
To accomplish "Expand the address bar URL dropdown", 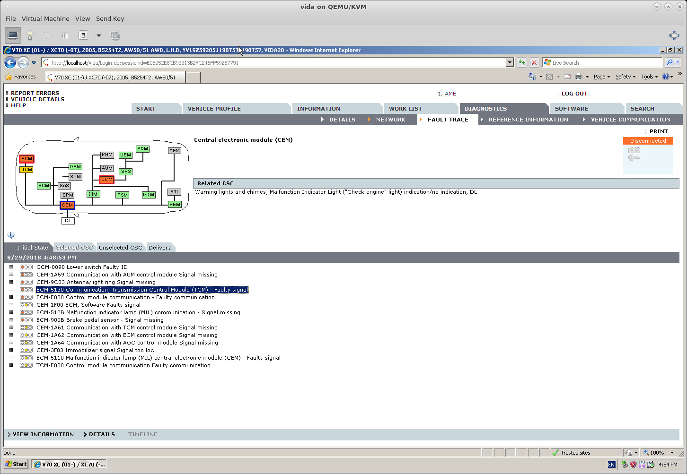I will click(x=510, y=63).
